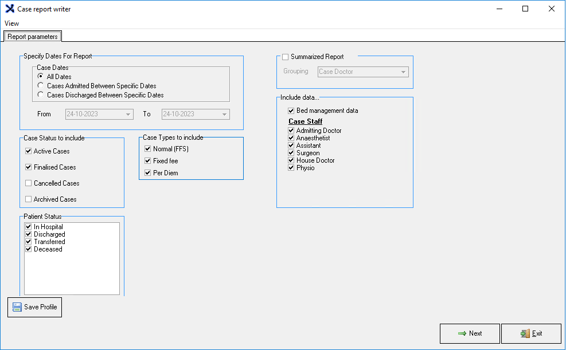The height and width of the screenshot is (350, 566).
Task: Untick Anaesthetist in Case Staff list
Action: (x=291, y=138)
